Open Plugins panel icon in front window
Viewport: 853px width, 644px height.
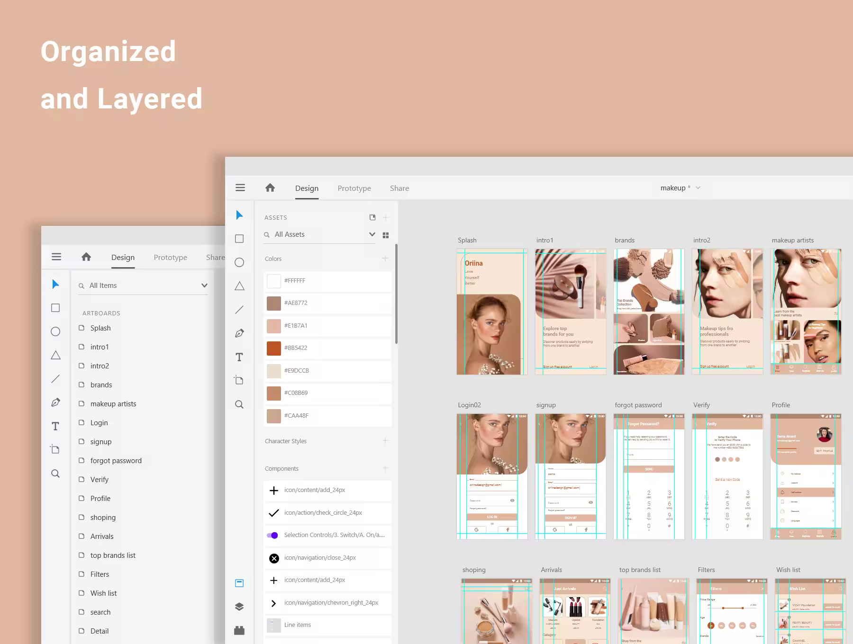(239, 630)
